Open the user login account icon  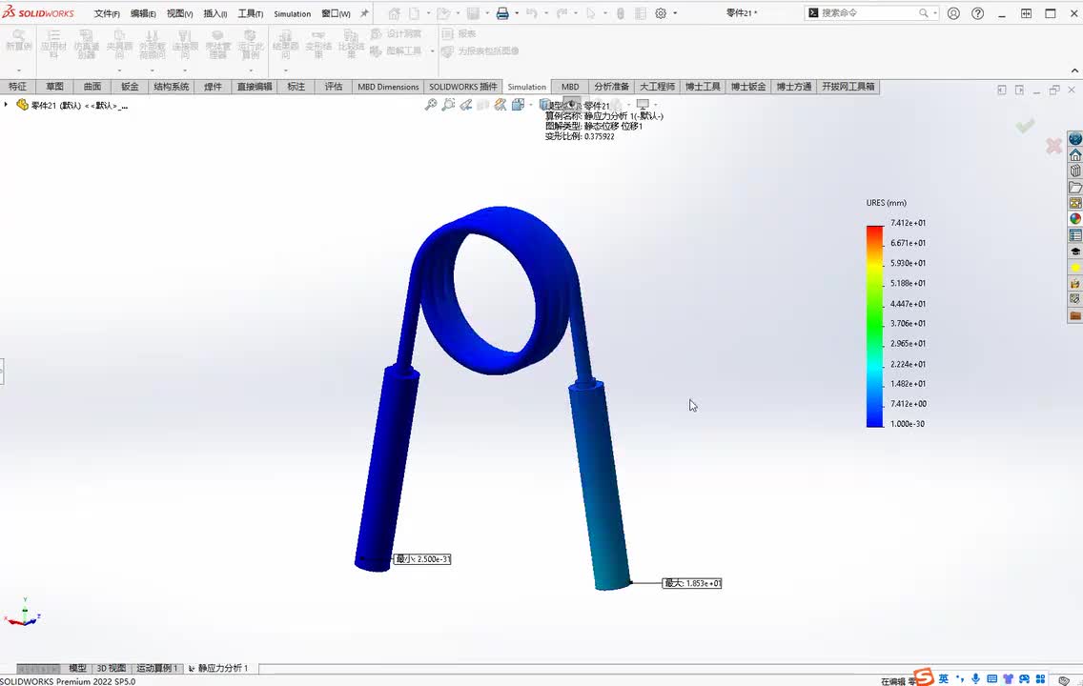pyautogui.click(x=953, y=13)
